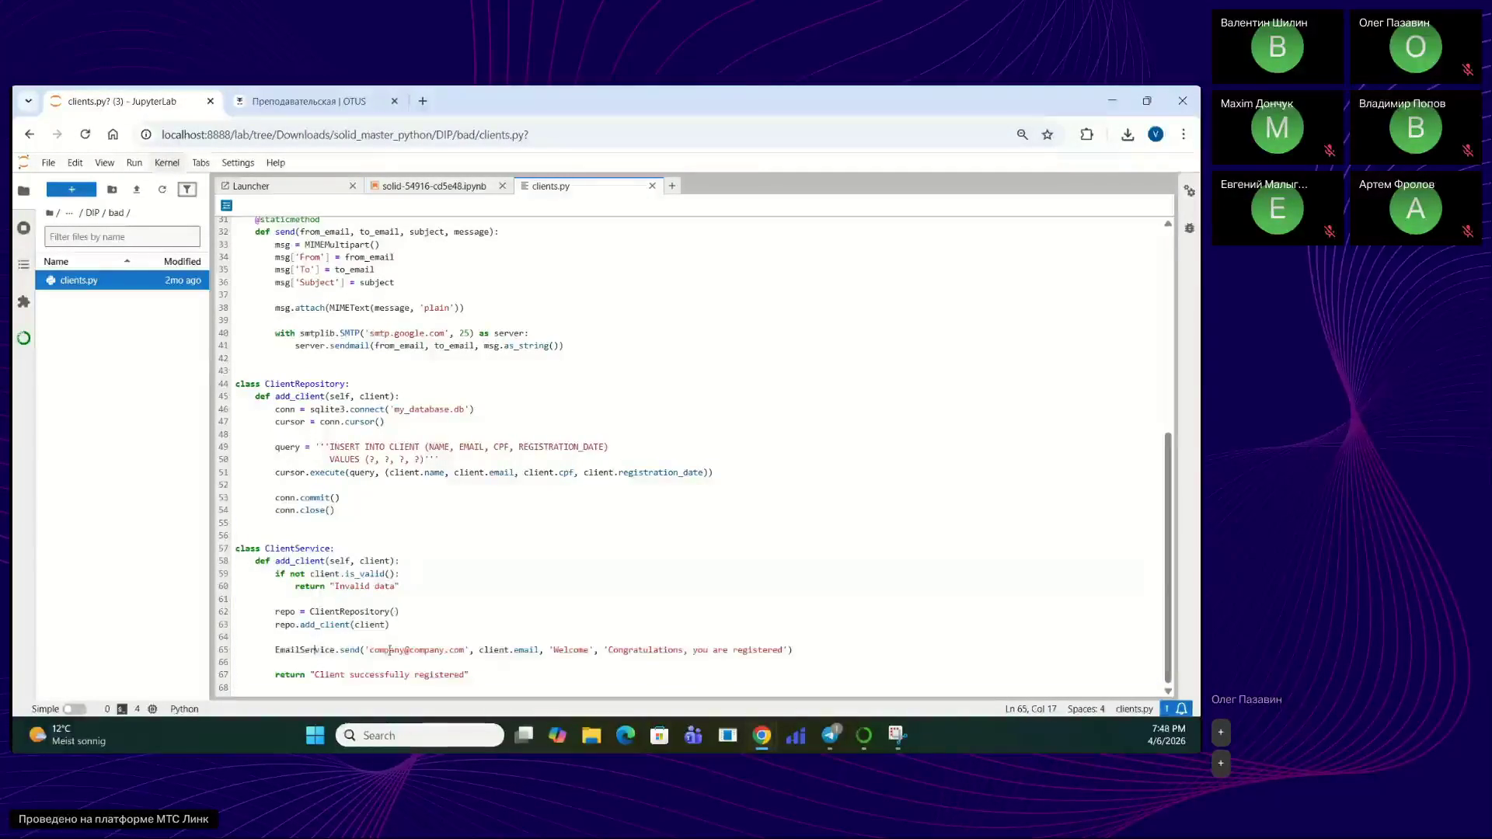1492x839 pixels.
Task: Open the Spaces: 4 indentation selector
Action: click(x=1086, y=708)
